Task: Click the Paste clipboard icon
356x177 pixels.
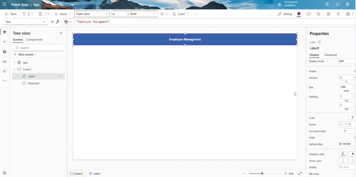Action: tap(40, 14)
